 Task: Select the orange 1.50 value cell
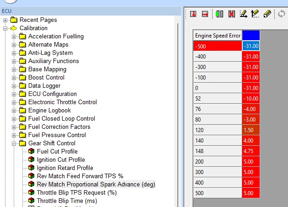(251, 130)
